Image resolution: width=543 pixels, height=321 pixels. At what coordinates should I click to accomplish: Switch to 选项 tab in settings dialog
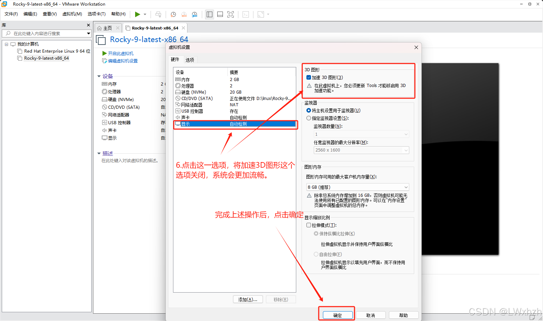190,60
